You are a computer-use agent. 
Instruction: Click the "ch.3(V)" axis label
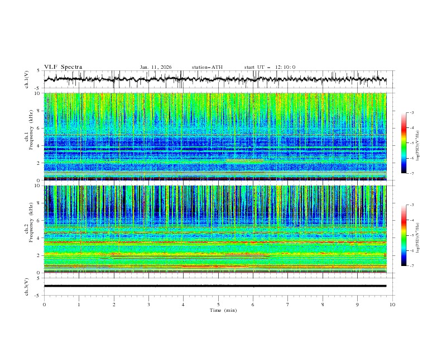(x=27, y=287)
